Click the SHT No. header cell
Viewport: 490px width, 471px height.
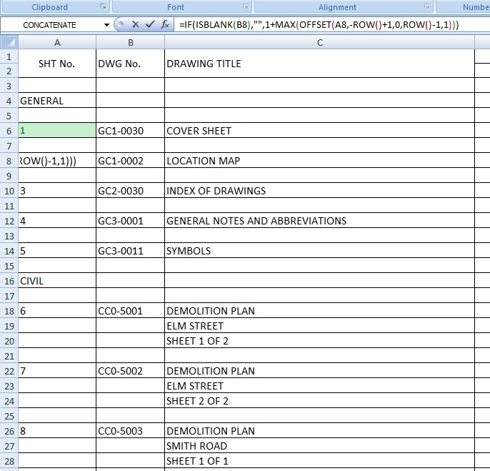point(57,64)
